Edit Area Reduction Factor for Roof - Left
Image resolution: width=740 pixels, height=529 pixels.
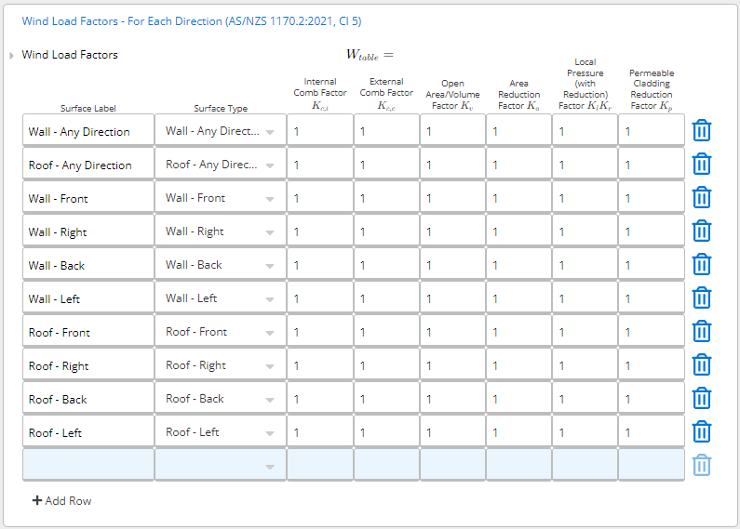518,431
